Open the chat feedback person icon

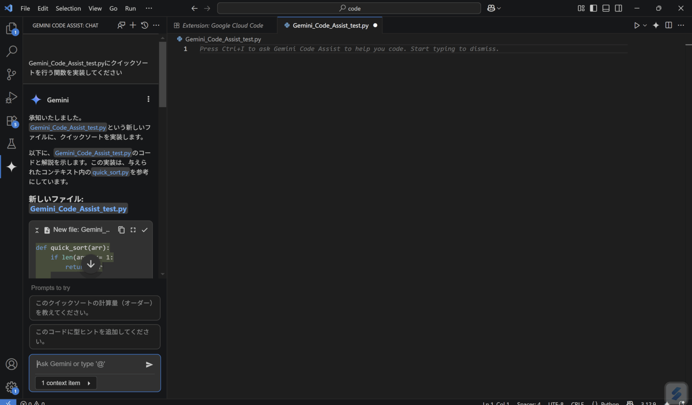[x=121, y=25]
